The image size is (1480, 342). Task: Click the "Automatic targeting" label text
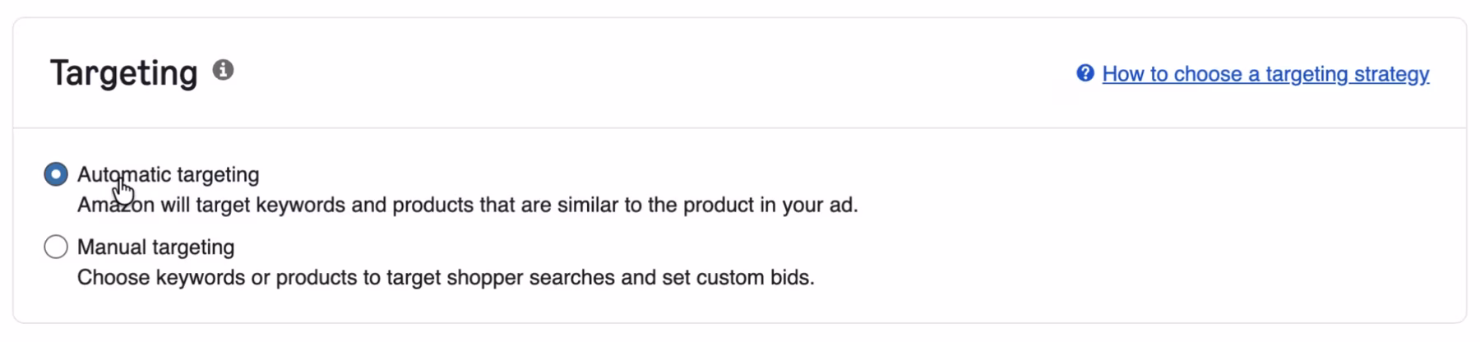click(x=168, y=174)
